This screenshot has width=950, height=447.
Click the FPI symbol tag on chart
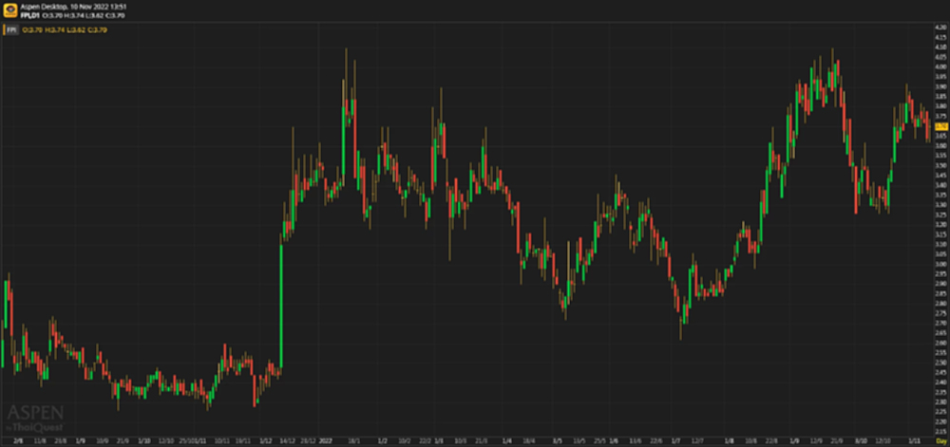pos(10,30)
